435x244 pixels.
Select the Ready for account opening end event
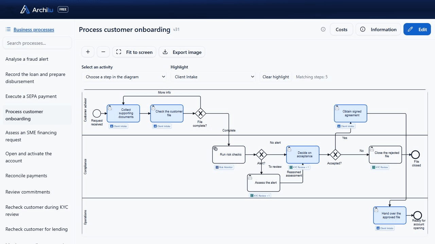click(418, 215)
